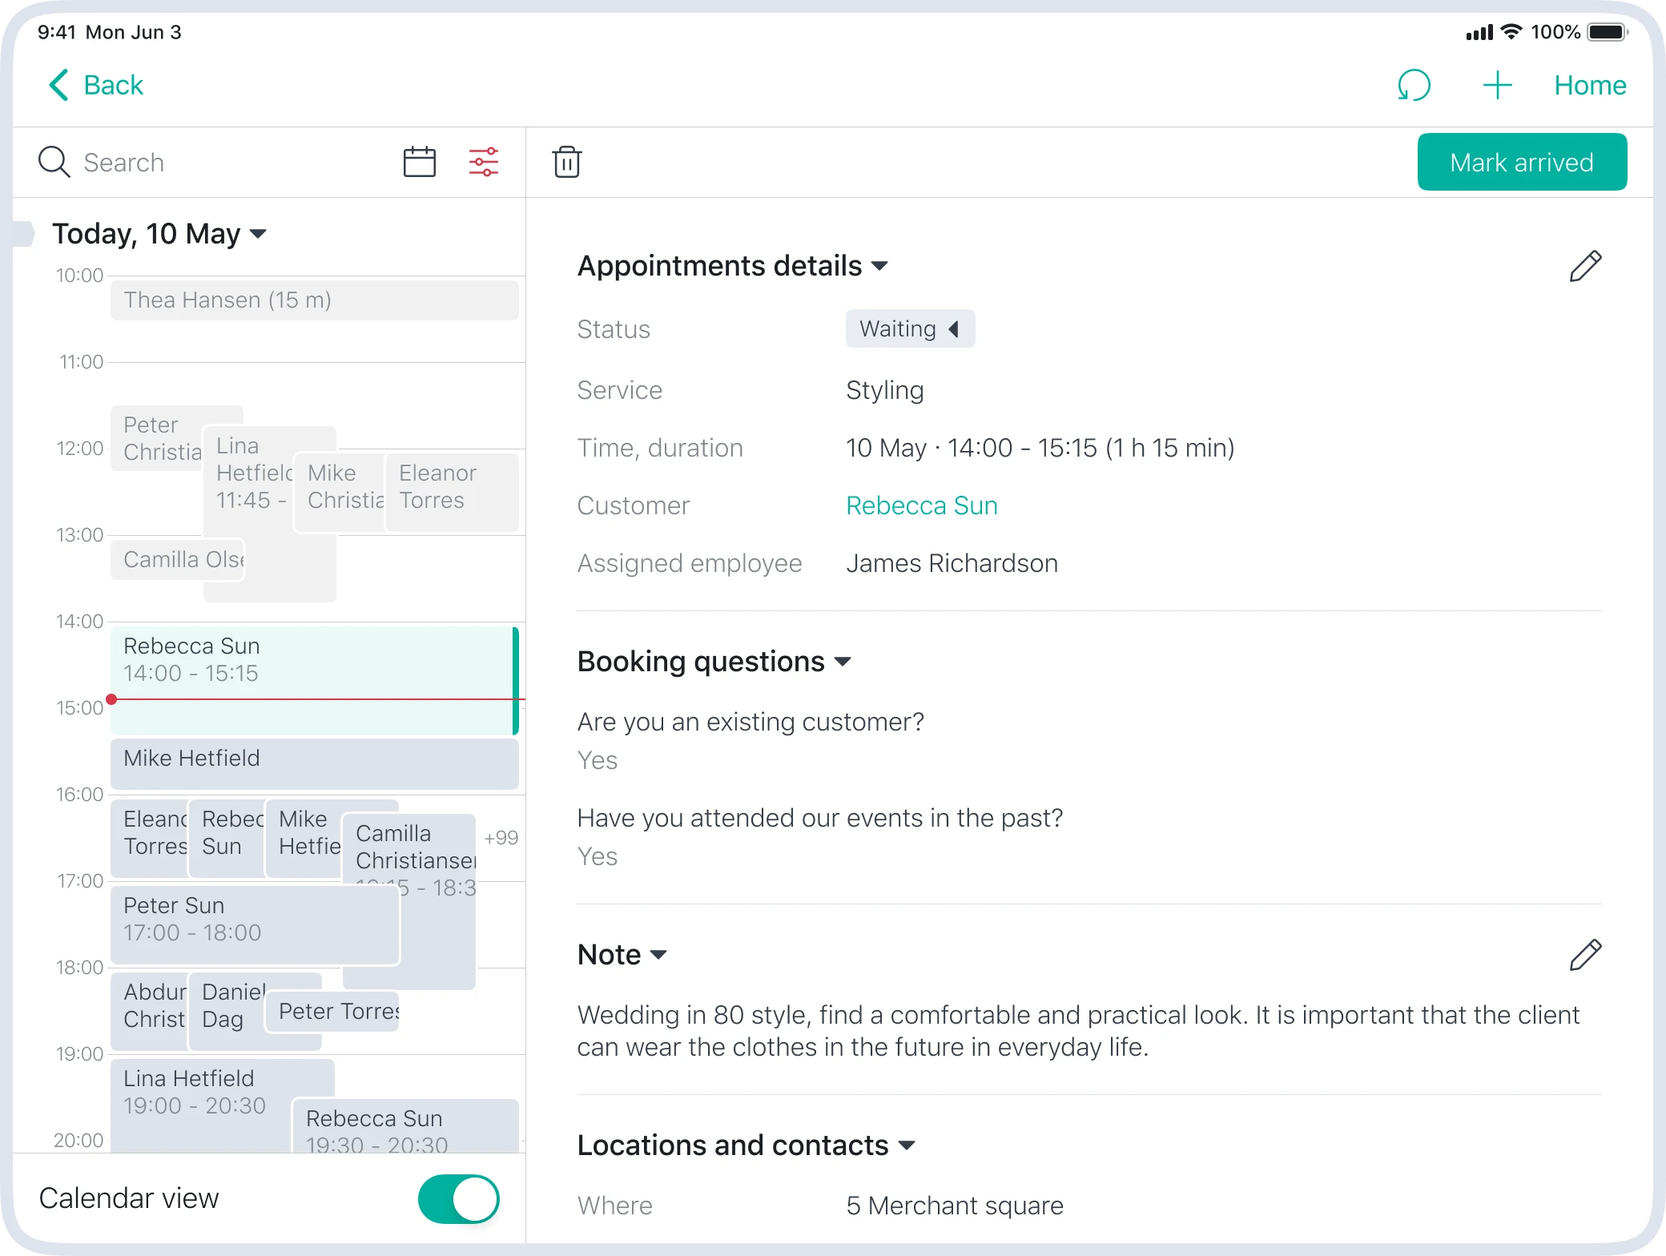Open Eleanor Torres 16:00 appointment

pos(150,838)
